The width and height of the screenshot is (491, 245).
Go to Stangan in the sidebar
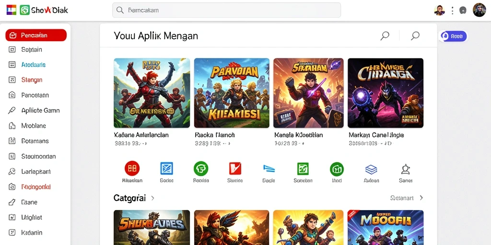(x=32, y=80)
